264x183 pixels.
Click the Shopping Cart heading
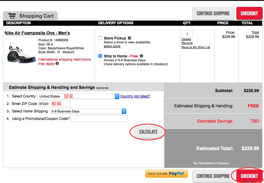coord(37,16)
